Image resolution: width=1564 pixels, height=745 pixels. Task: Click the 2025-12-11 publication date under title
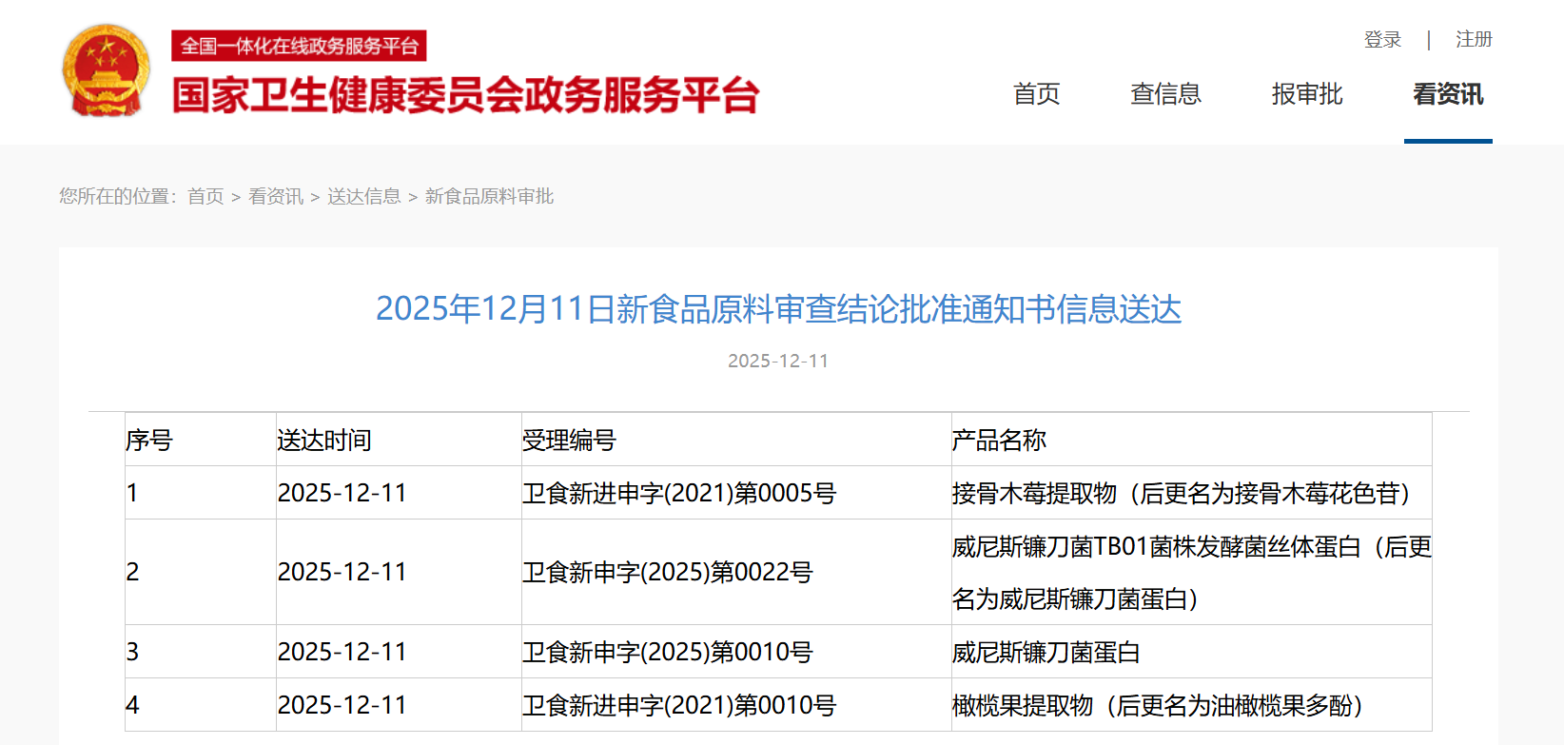(x=778, y=362)
